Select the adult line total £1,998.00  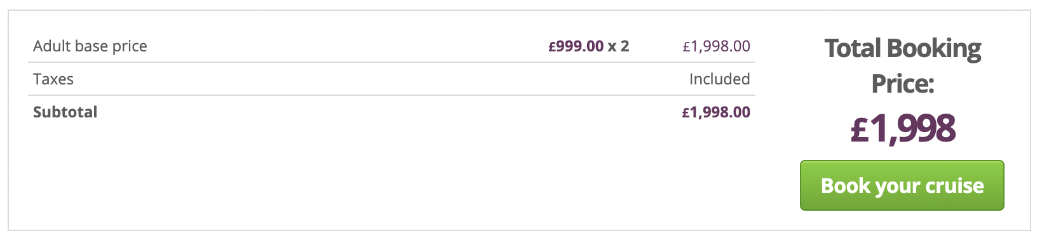point(717,46)
